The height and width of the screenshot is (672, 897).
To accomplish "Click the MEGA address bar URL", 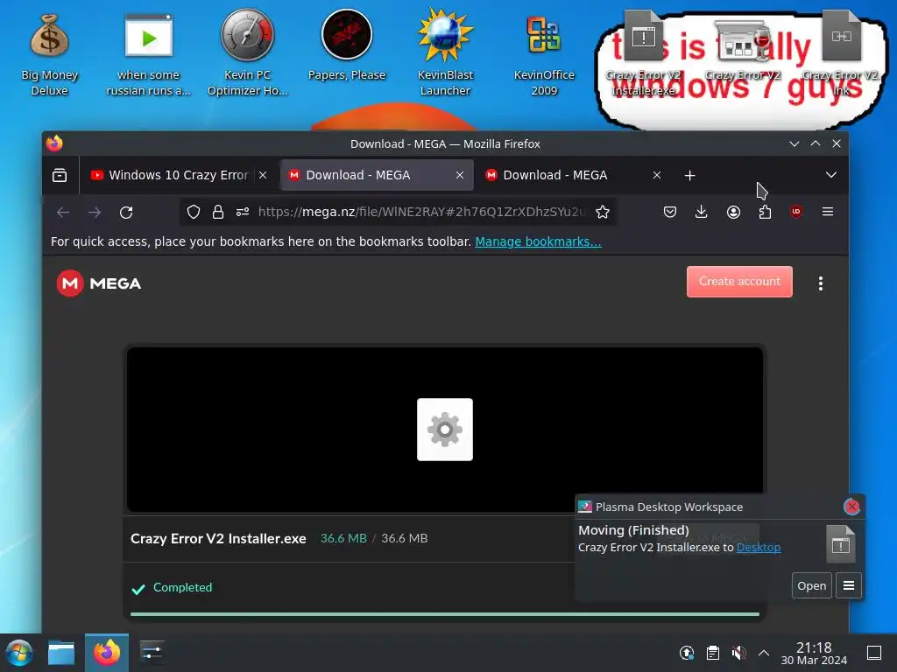I will (421, 212).
